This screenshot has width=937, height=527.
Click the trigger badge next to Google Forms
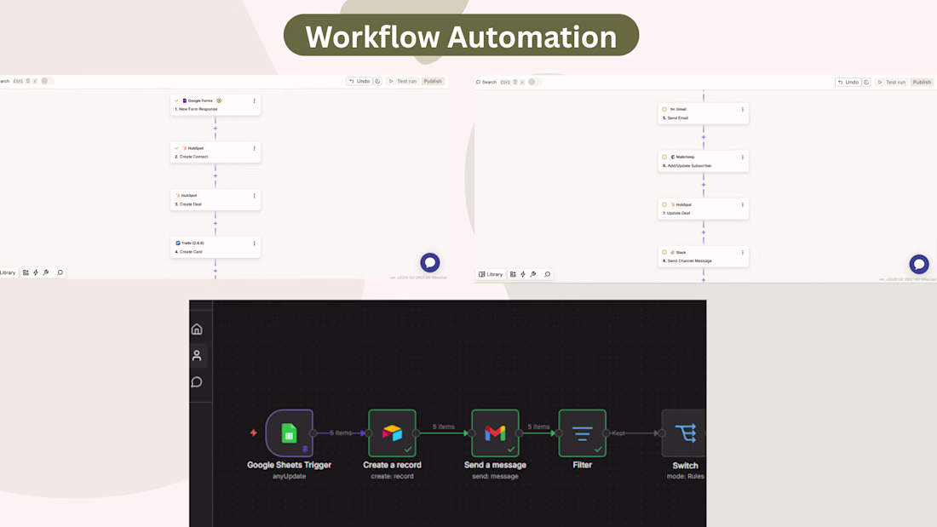tap(219, 100)
